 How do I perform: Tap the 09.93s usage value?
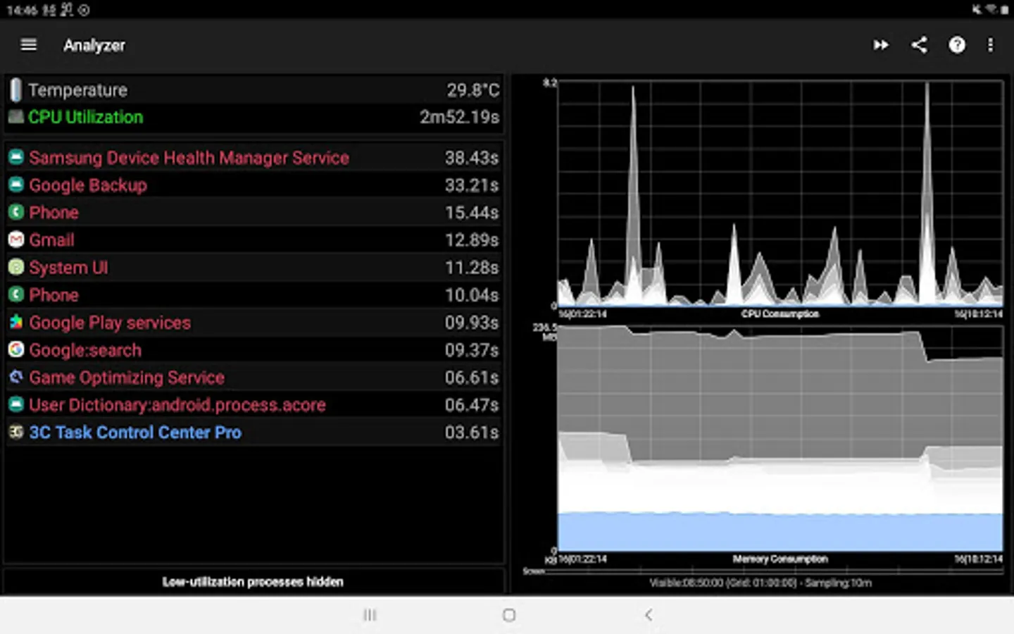472,323
